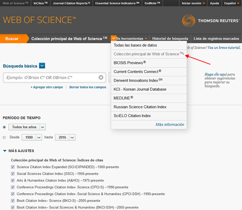Image resolution: width=242 pixels, height=210 pixels.
Task: Open the Búsqueda básica search type dropdown
Action: (x=42, y=66)
